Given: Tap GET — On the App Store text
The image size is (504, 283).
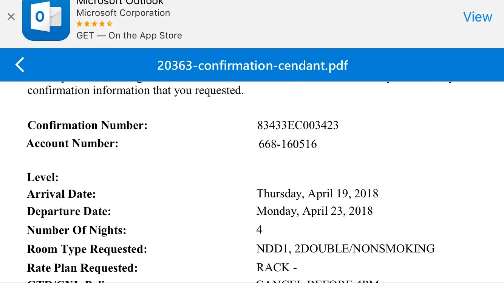Looking at the screenshot, I should pos(129,35).
